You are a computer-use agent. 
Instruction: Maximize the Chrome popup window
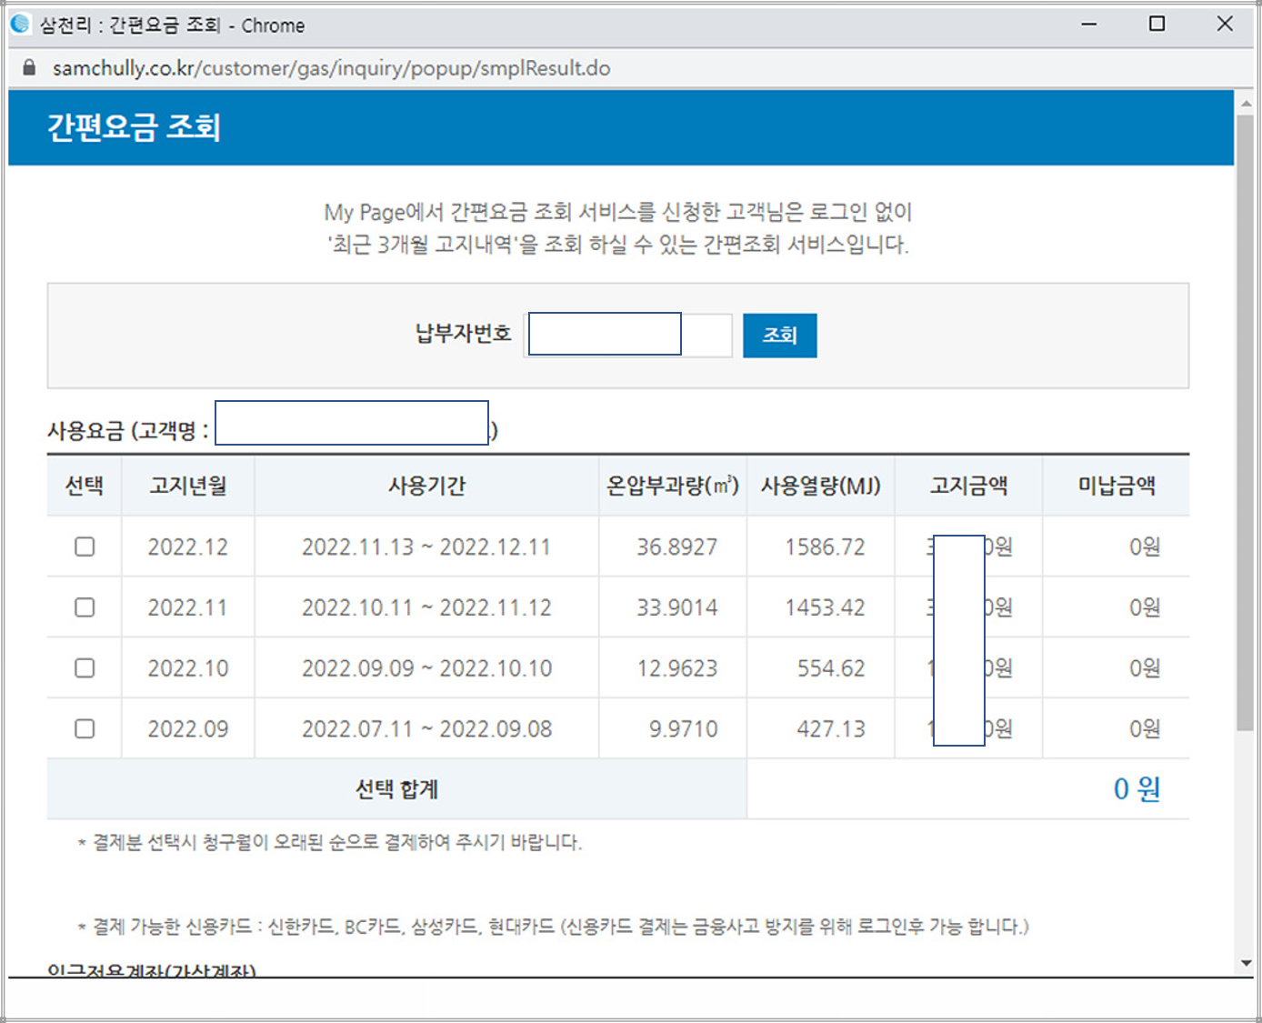(x=1157, y=25)
